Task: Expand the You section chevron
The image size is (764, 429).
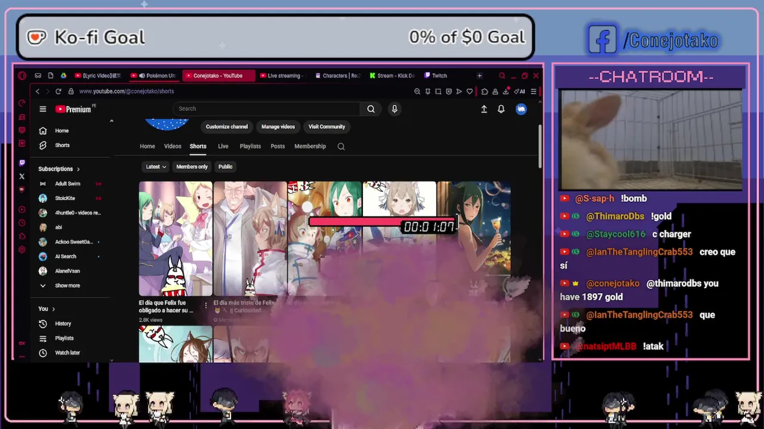Action: tap(53, 309)
